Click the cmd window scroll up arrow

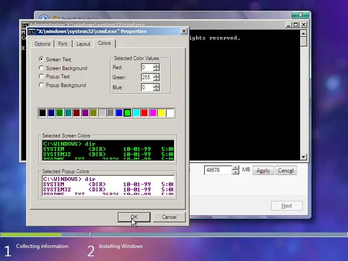(x=303, y=33)
